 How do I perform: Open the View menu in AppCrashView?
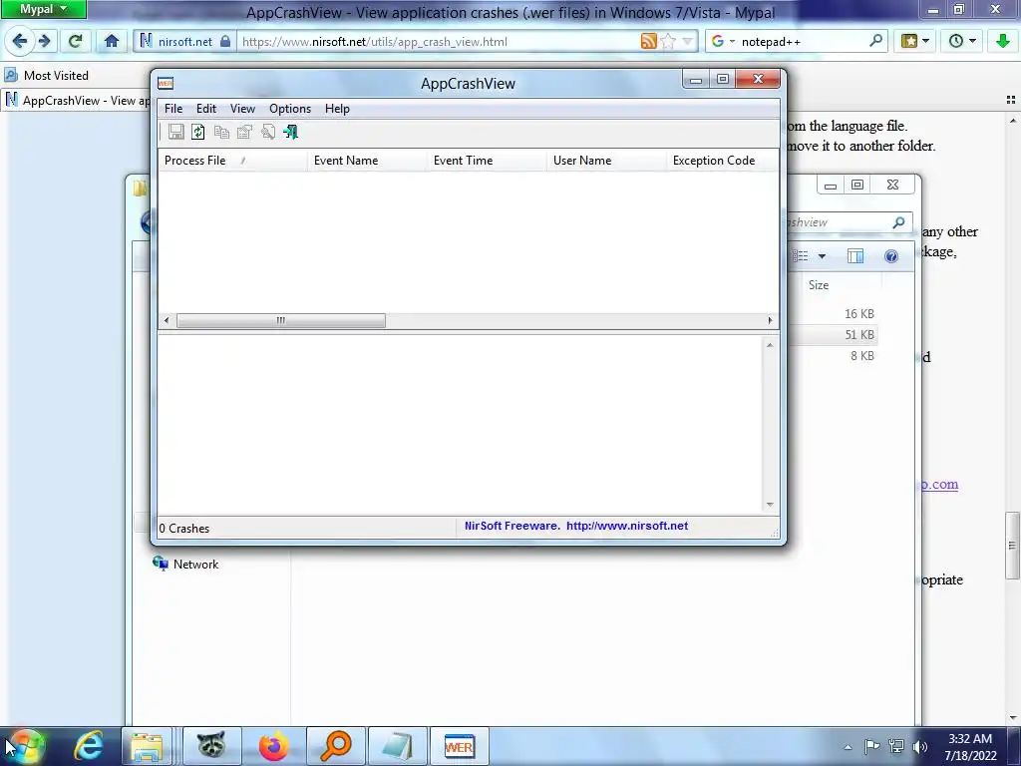click(242, 109)
